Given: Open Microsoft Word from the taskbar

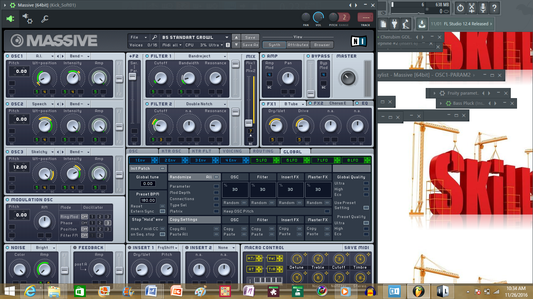Looking at the screenshot, I should point(151,291).
